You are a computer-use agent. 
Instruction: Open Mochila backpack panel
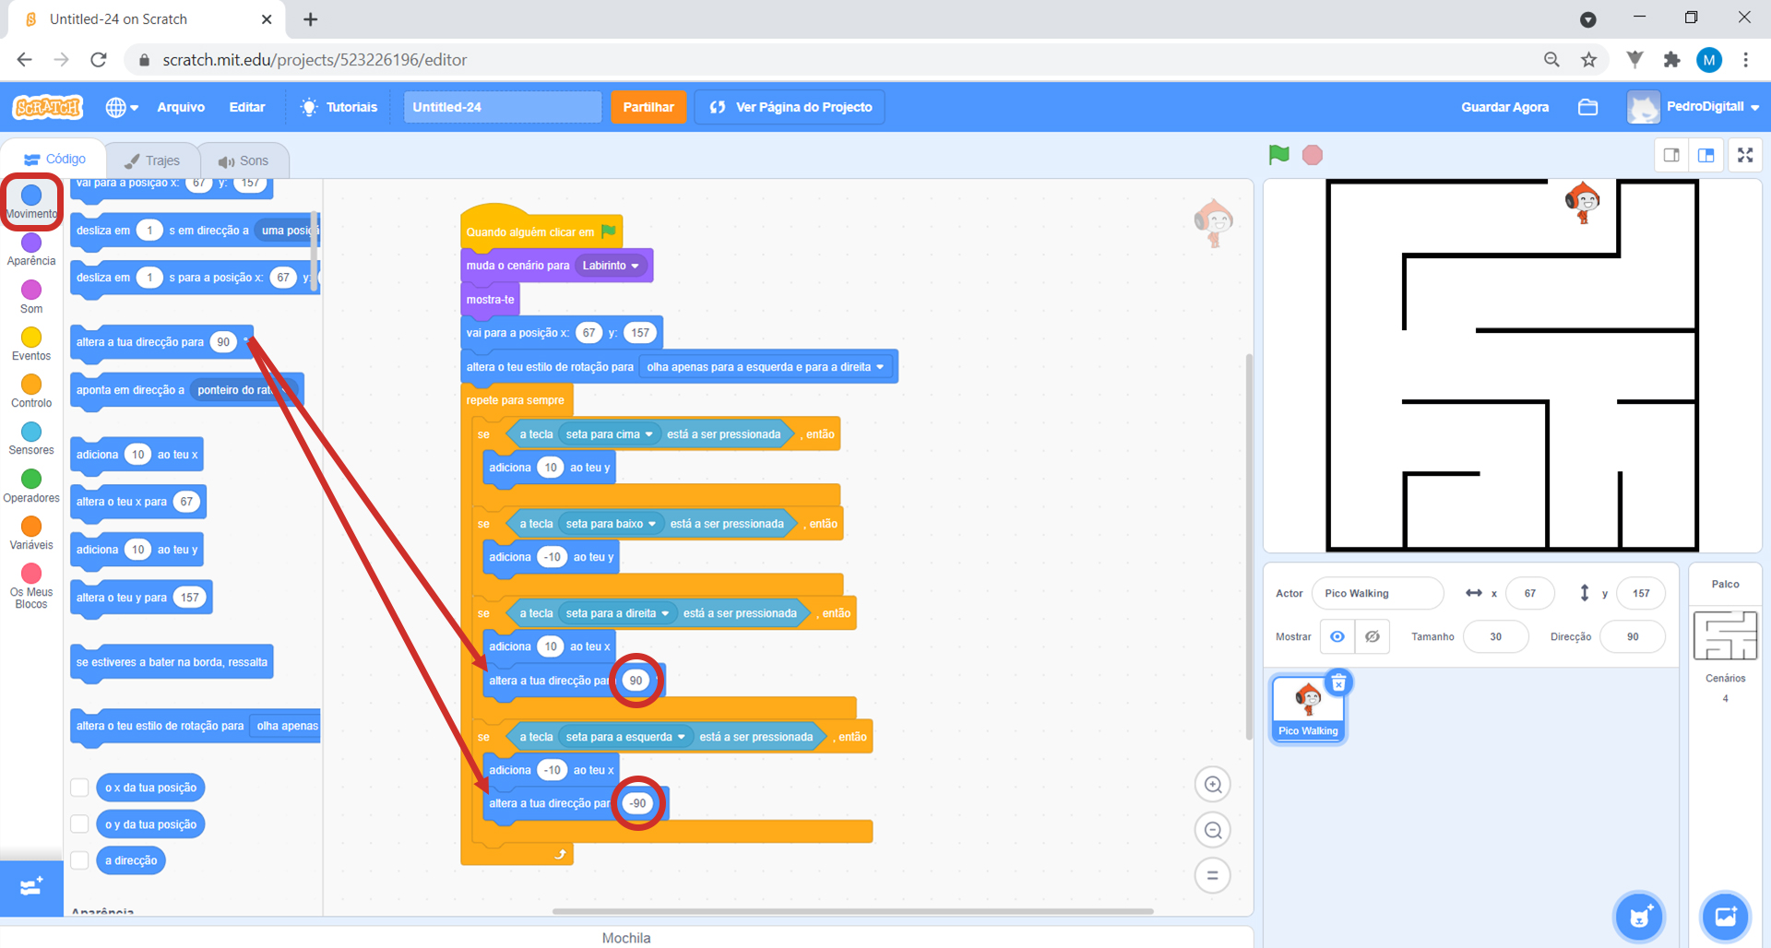pos(626,938)
